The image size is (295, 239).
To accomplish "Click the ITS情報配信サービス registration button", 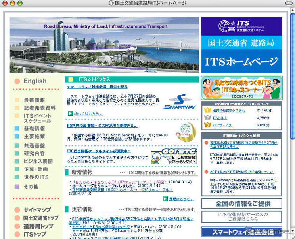I will click(x=241, y=217).
